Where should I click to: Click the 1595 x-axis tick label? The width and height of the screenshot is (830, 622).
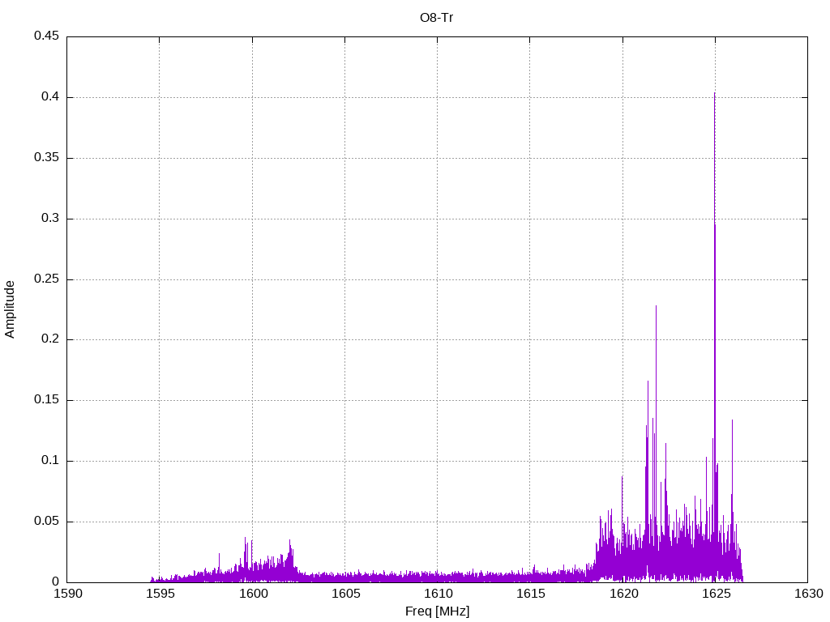coord(160,594)
